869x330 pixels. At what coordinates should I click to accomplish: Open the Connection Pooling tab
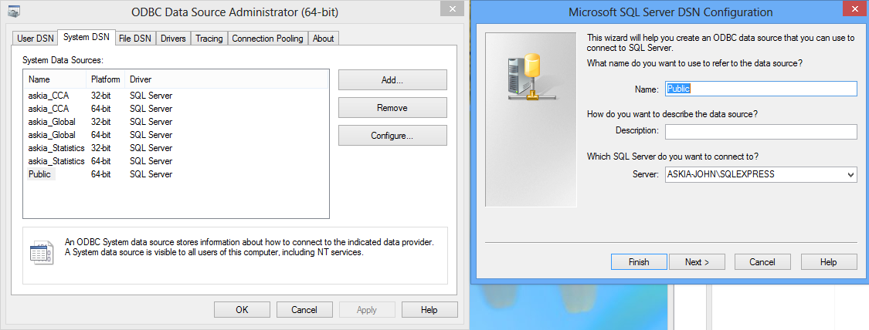[x=268, y=39]
